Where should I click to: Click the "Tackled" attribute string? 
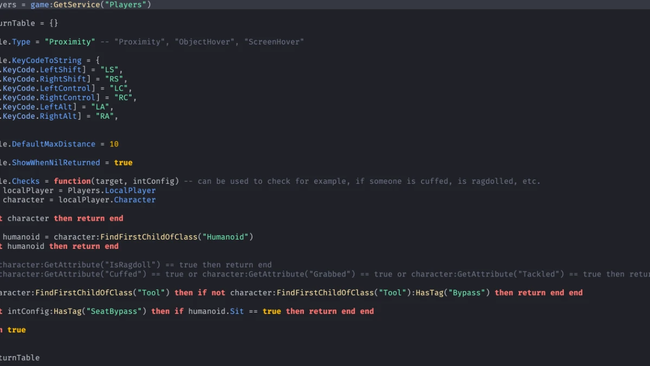[541, 274]
